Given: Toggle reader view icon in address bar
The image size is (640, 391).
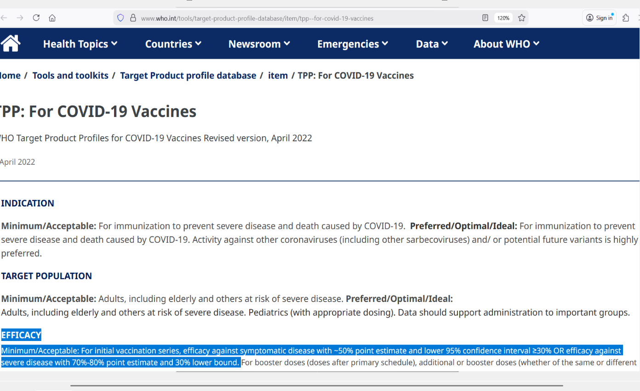Looking at the screenshot, I should [x=485, y=18].
